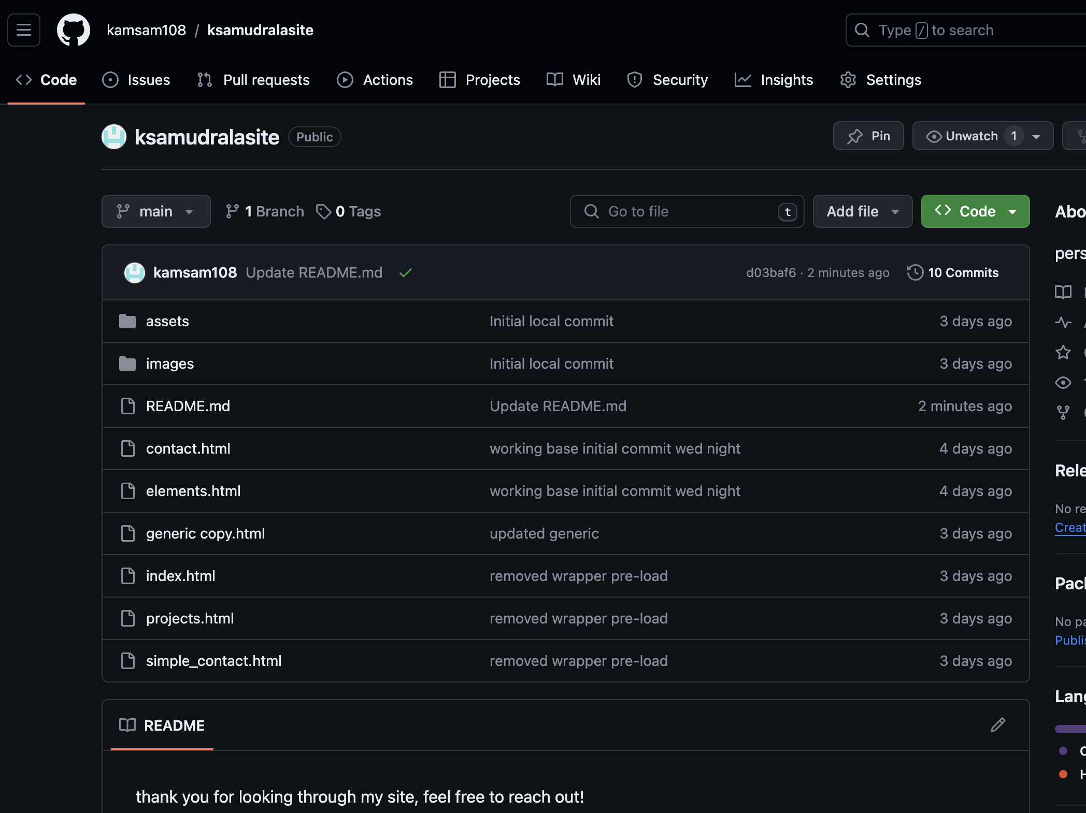Click the search magnifier icon in header
Screen dimensions: 1086x813
862,30
